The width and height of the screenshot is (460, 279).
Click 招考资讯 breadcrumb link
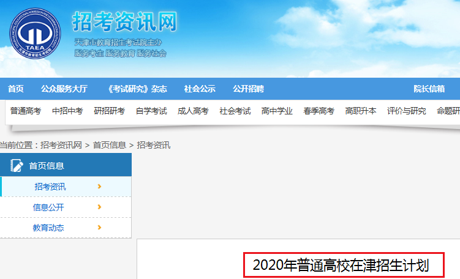click(x=153, y=145)
